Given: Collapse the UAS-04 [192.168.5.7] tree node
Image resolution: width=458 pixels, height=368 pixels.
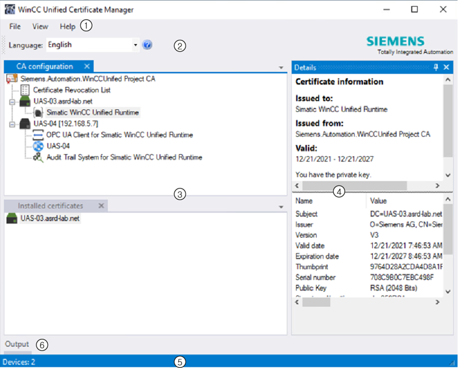Looking at the screenshot, I should 12,123.
